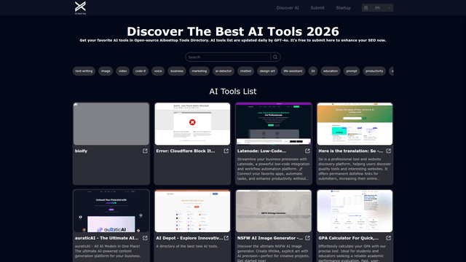Select the 3d category tag
This screenshot has width=466, height=262.
pos(312,71)
